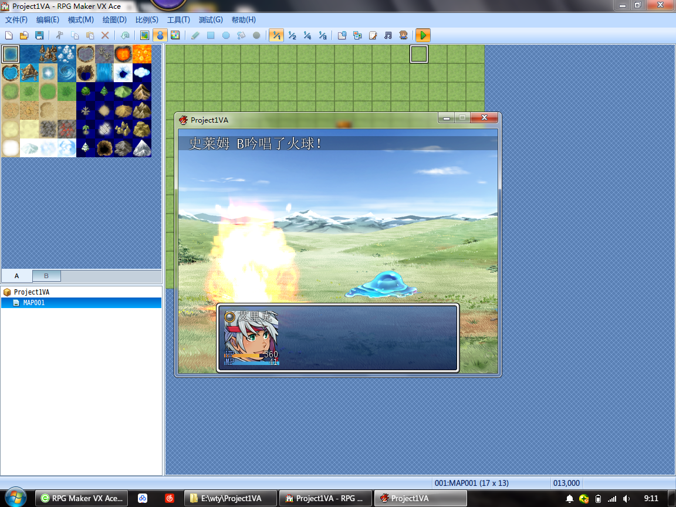This screenshot has width=676, height=507.
Task: Select the Shadow Pen tool
Action: pos(256,35)
